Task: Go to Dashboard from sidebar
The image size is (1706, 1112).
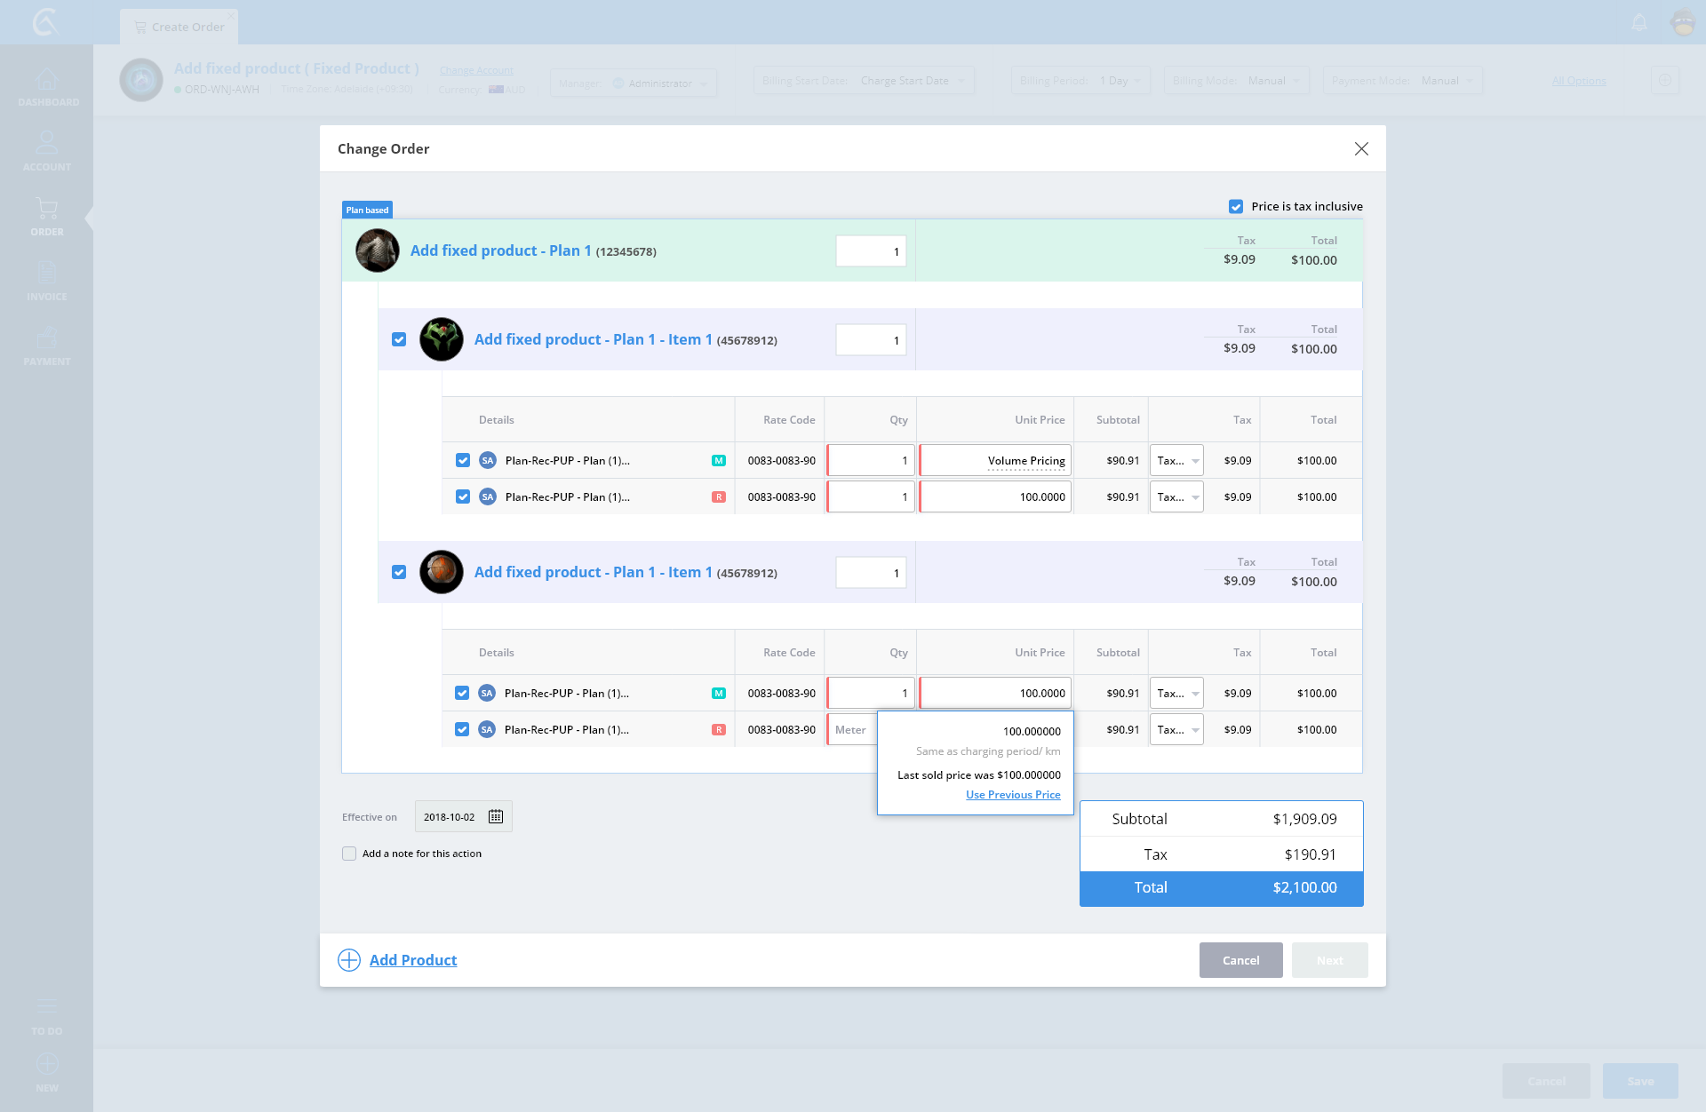Action: [x=47, y=87]
